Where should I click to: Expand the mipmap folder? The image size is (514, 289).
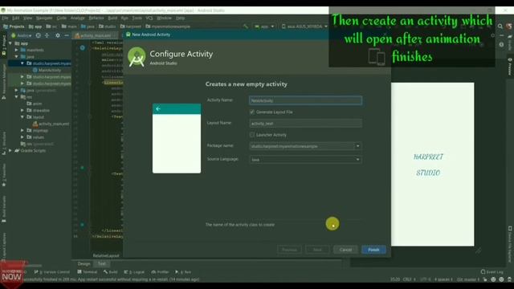pyautogui.click(x=22, y=130)
